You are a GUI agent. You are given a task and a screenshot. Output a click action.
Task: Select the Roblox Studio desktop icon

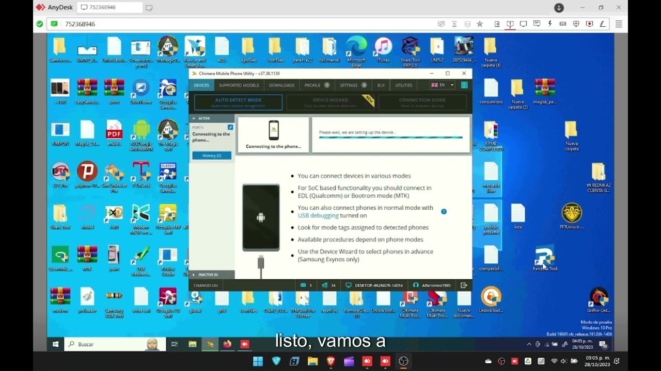tap(168, 261)
